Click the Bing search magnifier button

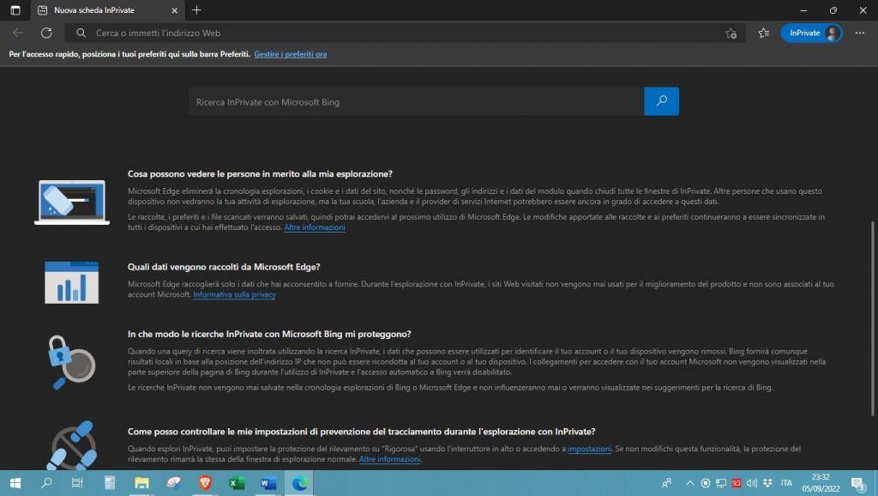click(x=661, y=101)
